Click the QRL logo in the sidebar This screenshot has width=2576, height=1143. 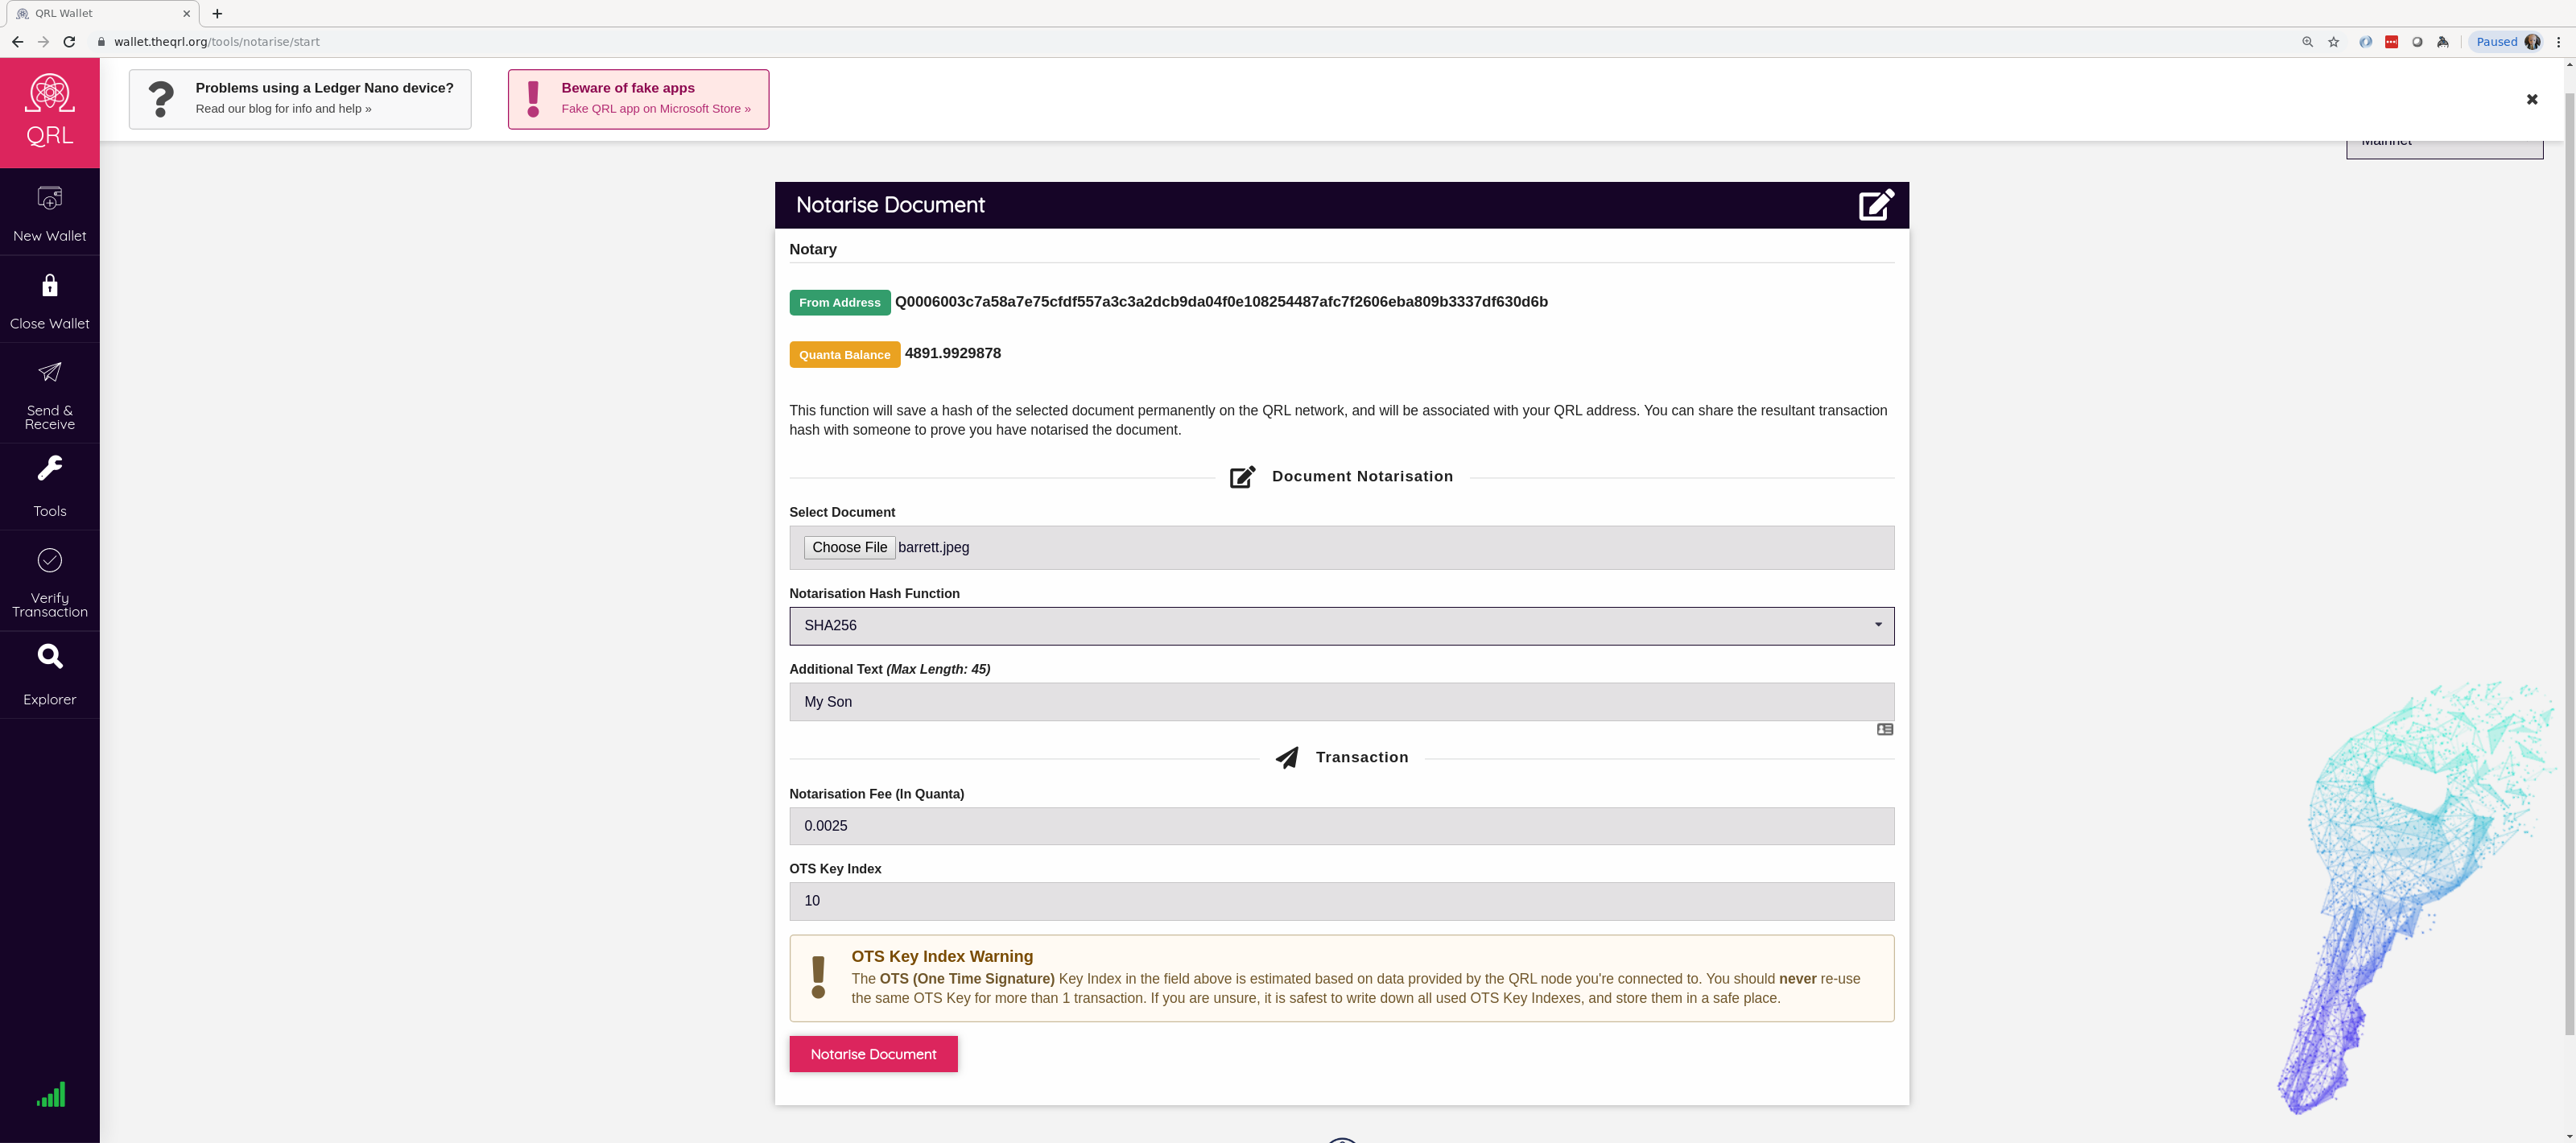(49, 111)
